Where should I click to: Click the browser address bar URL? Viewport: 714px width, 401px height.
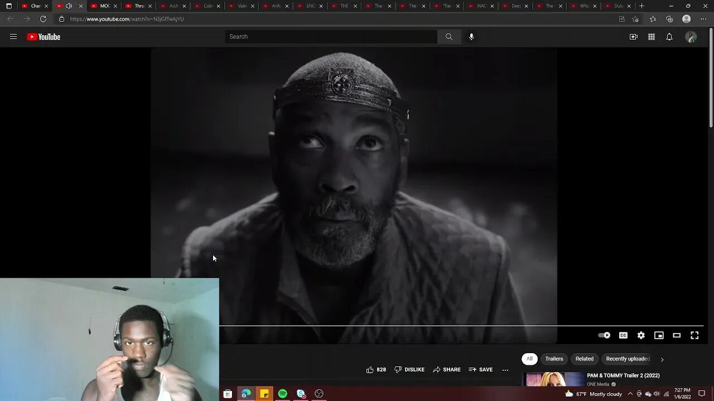127,19
